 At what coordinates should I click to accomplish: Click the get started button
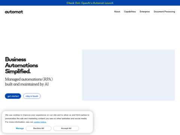click(x=13, y=96)
